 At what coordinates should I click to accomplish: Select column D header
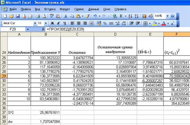click(x=115, y=34)
